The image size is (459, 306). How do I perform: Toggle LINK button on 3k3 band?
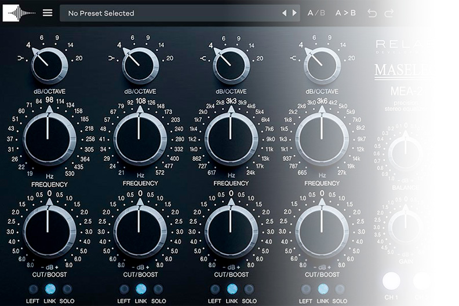[232, 289]
